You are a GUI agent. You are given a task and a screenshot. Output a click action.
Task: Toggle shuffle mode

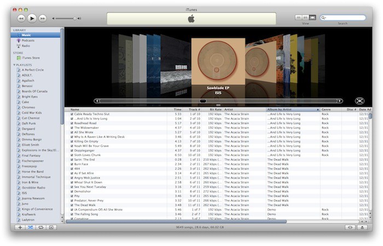tap(30, 227)
